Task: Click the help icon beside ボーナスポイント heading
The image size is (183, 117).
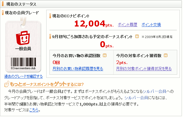Action: [x=137, y=36]
